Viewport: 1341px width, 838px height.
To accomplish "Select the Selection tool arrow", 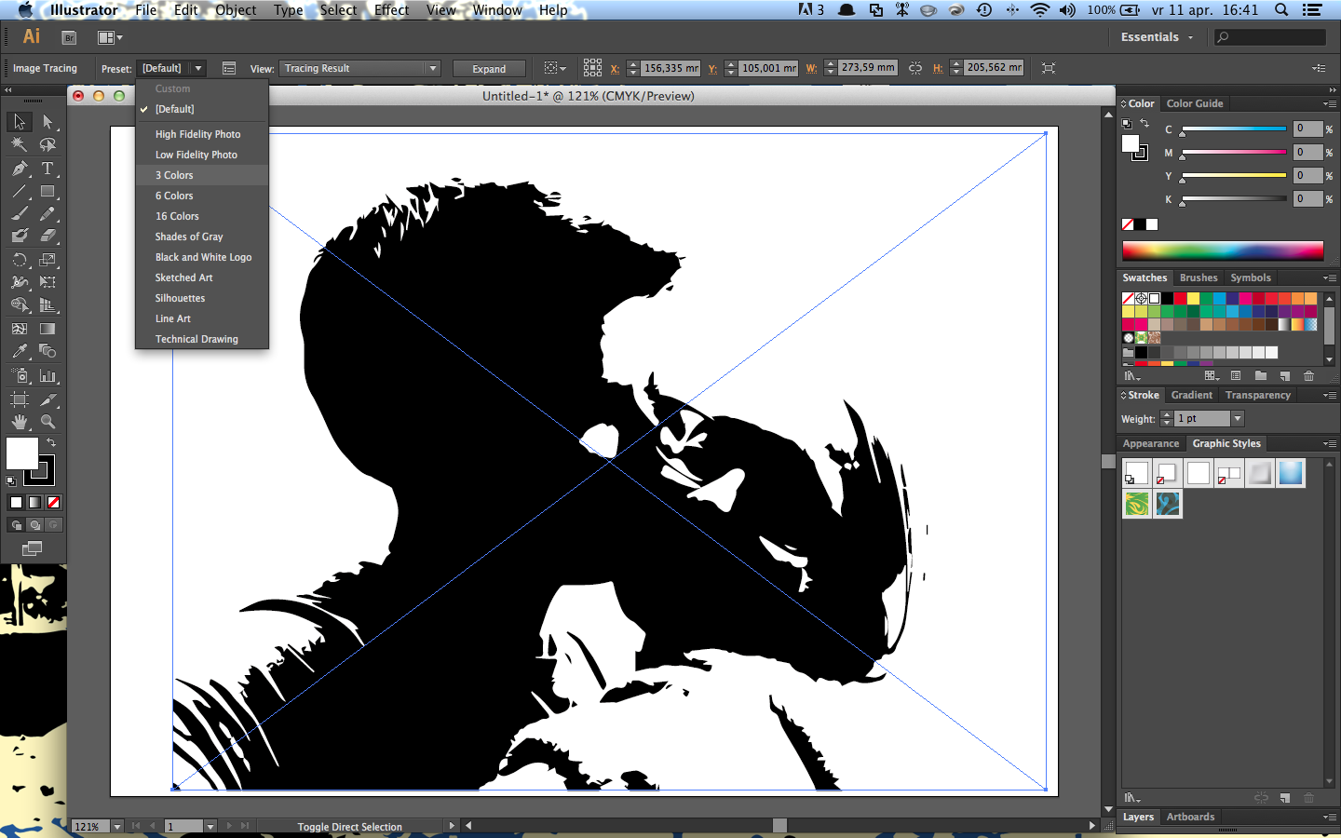I will [x=20, y=122].
